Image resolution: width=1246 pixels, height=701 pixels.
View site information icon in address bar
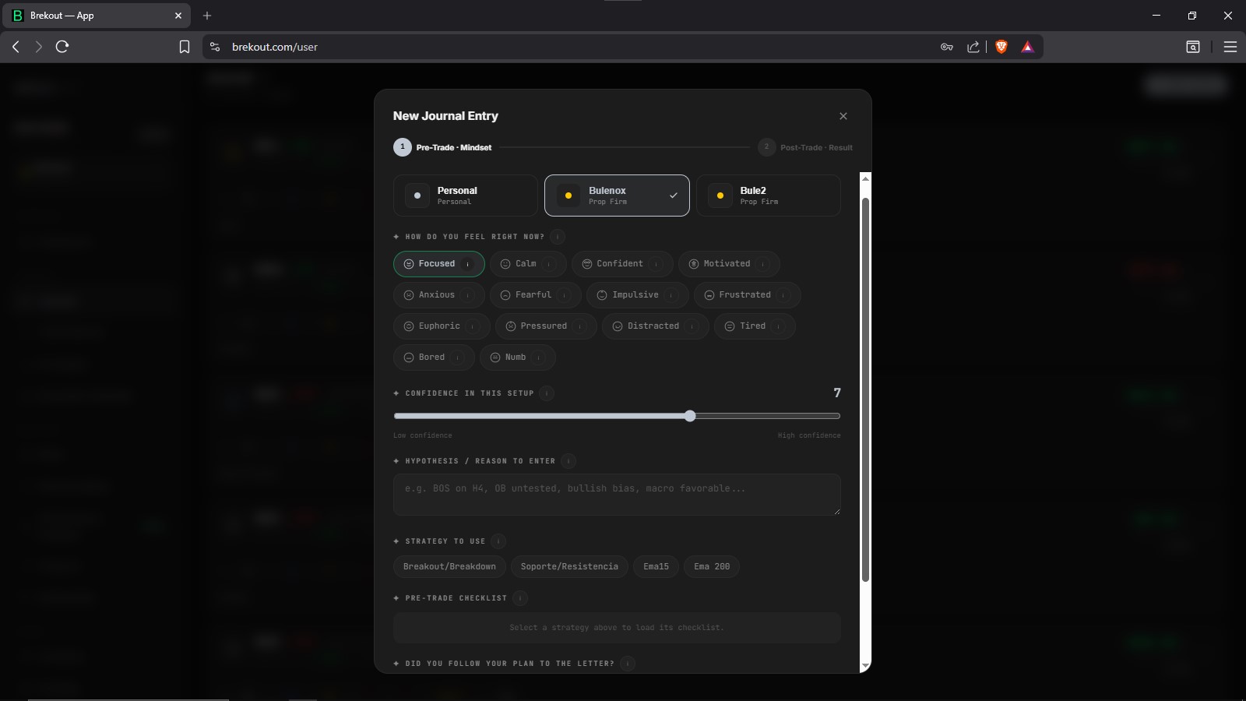(x=215, y=47)
